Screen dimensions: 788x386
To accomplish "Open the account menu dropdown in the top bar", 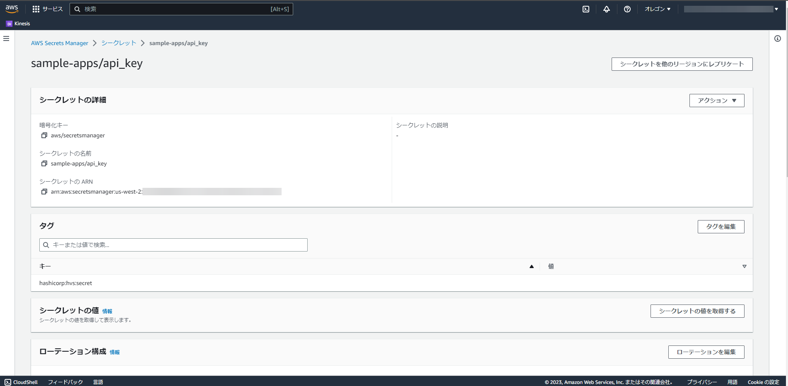I will click(731, 9).
